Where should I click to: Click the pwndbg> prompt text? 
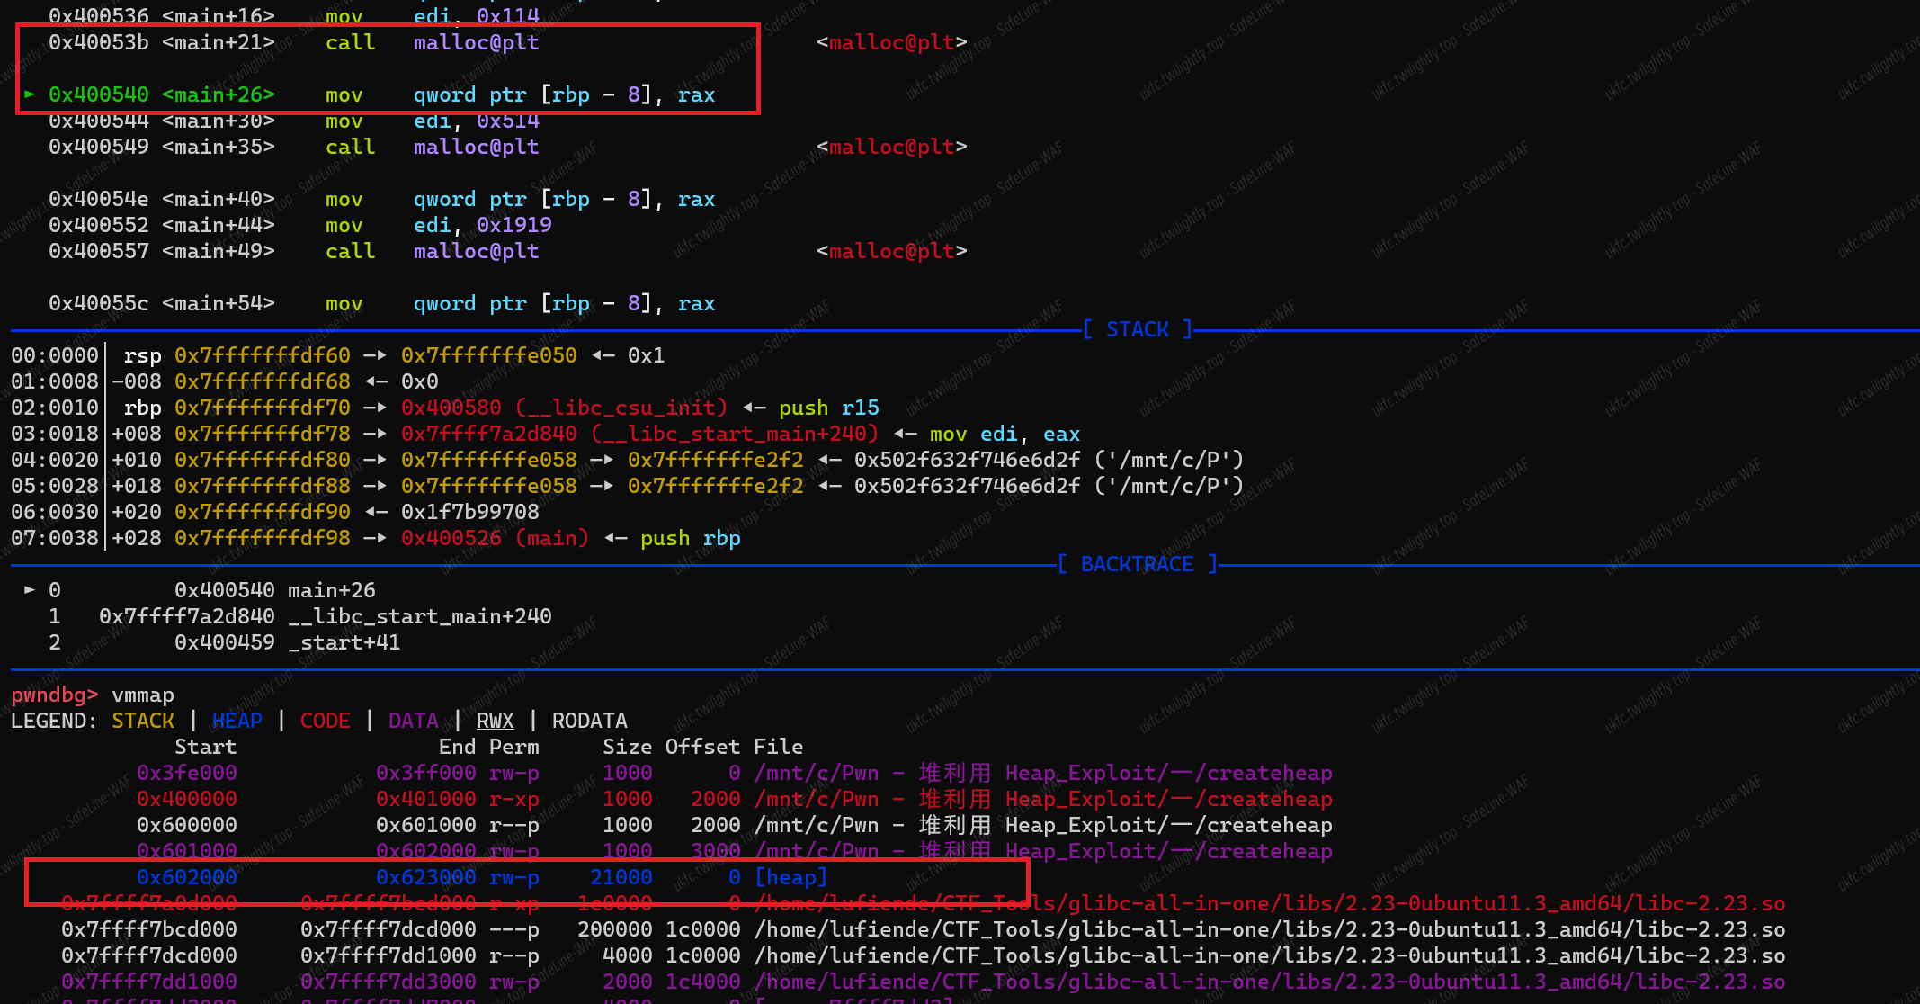click(x=54, y=695)
